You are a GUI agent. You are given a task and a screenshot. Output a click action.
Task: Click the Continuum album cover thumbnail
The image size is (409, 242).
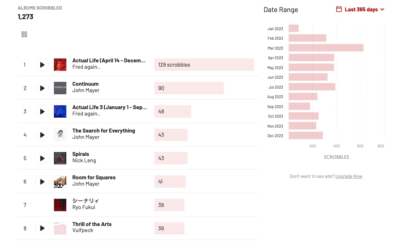coord(60,88)
